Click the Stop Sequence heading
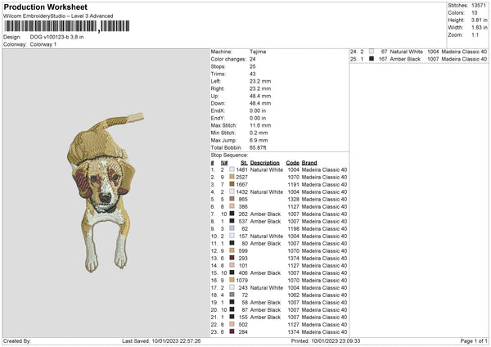This screenshot has height=347, width=491. [229, 155]
